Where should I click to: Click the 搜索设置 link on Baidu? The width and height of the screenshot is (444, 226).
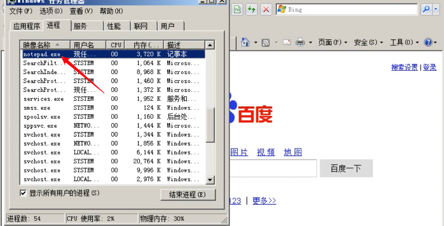click(404, 67)
